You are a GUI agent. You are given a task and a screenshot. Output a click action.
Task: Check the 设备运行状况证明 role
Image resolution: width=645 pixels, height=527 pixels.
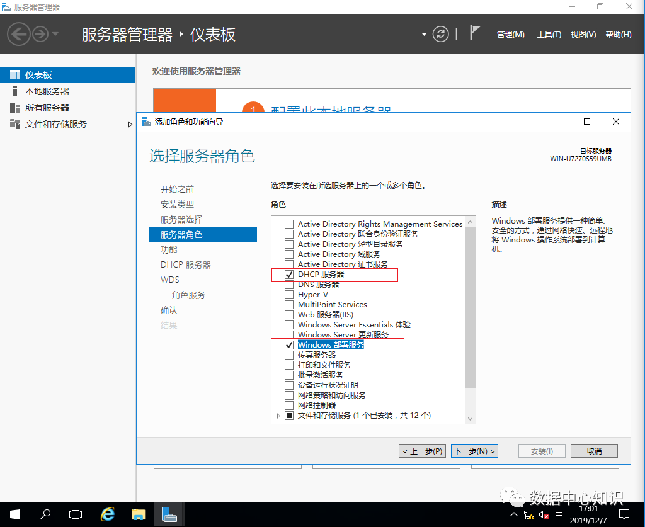click(289, 385)
